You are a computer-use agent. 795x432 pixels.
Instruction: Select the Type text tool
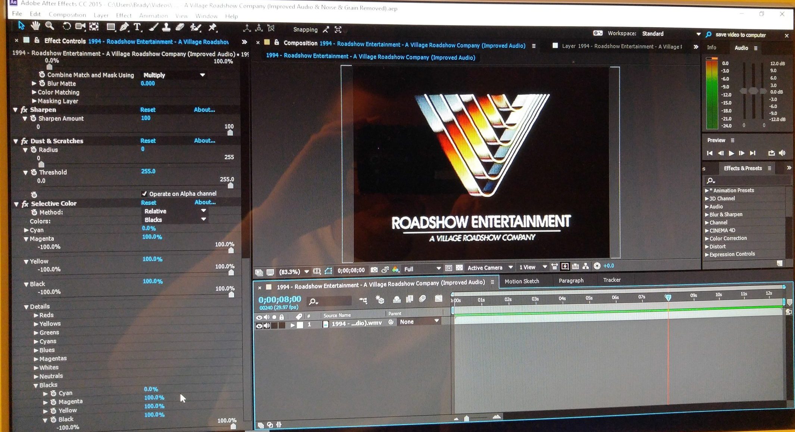137,27
